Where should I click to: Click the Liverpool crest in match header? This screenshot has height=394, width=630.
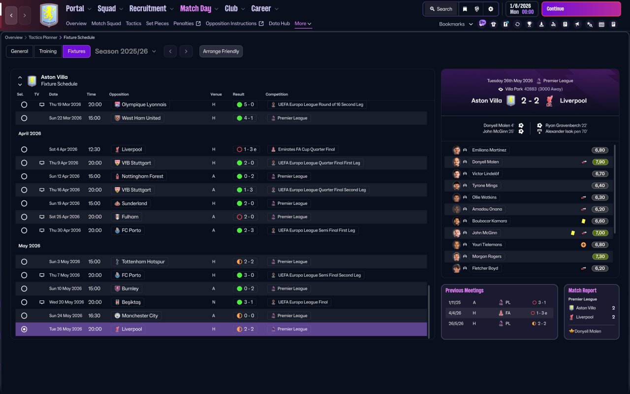(550, 100)
